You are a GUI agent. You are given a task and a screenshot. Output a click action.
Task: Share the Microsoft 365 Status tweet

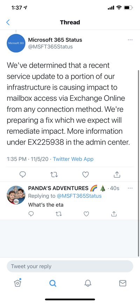pyautogui.click(x=117, y=174)
